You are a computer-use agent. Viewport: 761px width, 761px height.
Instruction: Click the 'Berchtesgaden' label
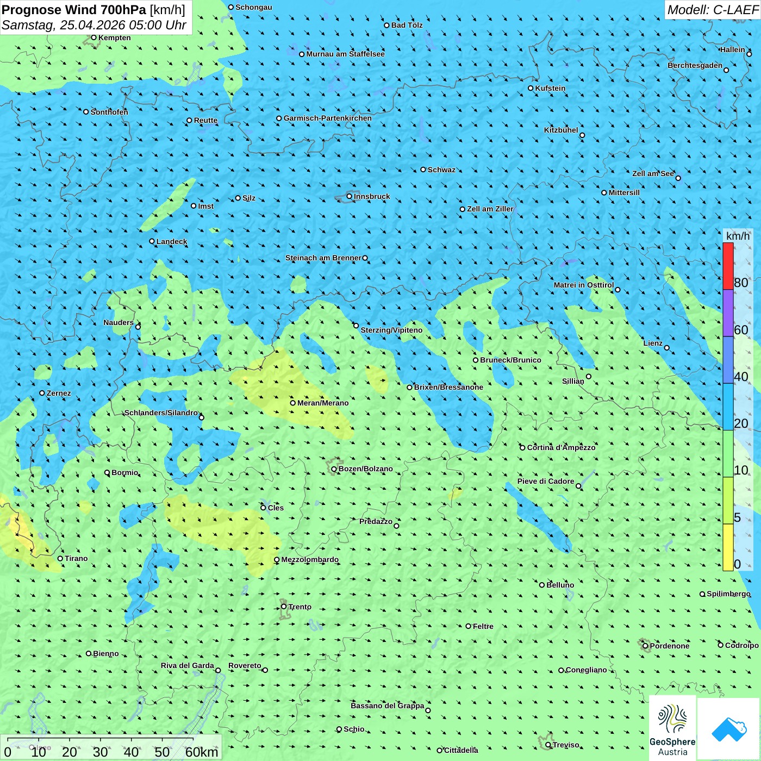(x=695, y=65)
